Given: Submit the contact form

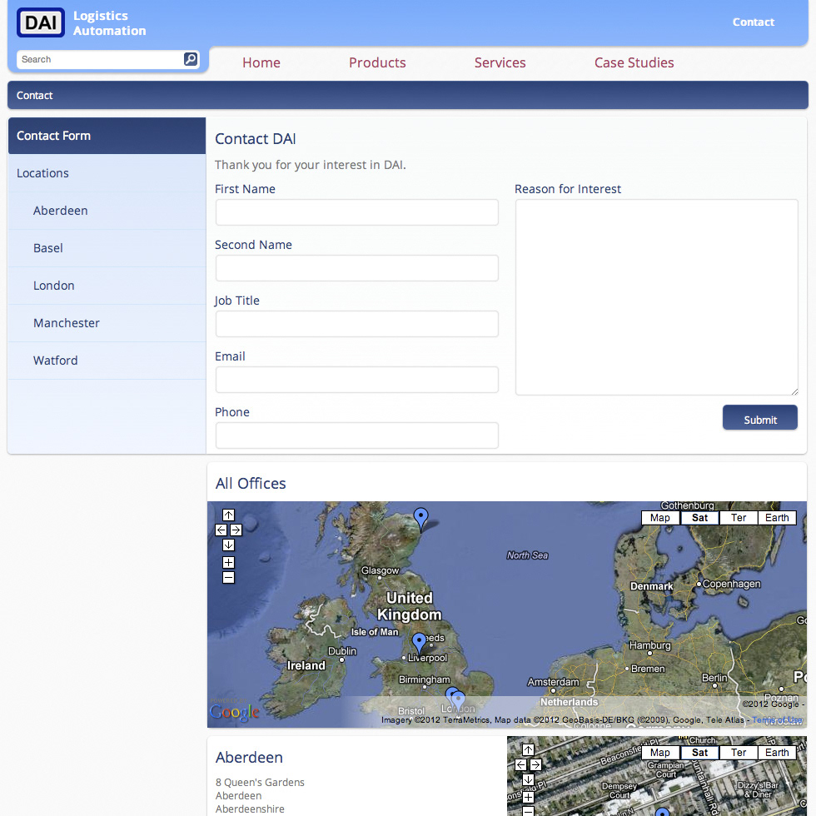Looking at the screenshot, I should pyautogui.click(x=759, y=419).
